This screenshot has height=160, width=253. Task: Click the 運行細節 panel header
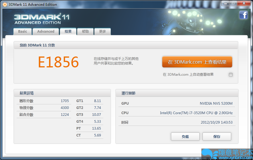click(x=177, y=93)
